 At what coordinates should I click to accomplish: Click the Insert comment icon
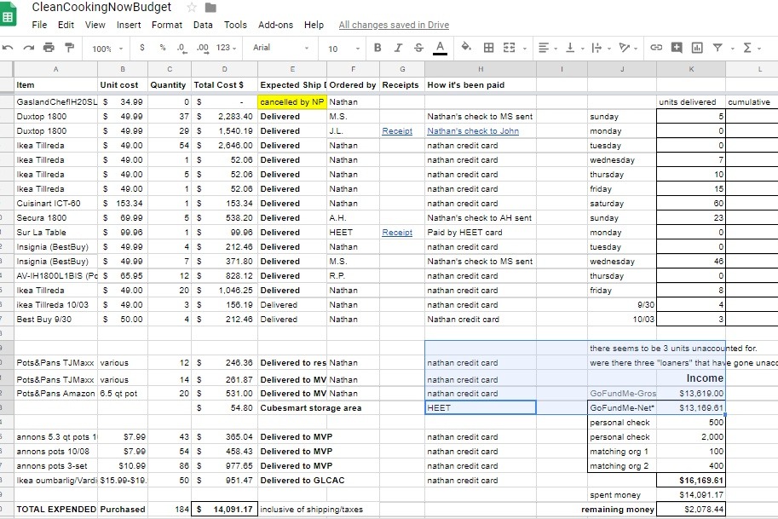click(677, 48)
